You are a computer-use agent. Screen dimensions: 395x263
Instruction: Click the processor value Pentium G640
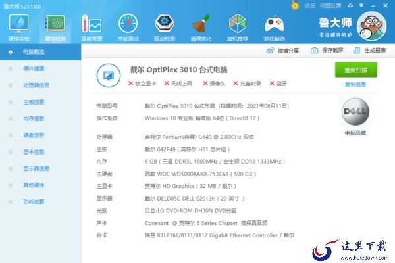click(x=199, y=137)
